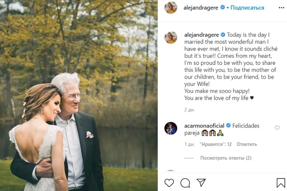View comment likes via Нравится: 12
This screenshot has height=191, width=287.
click(216, 144)
